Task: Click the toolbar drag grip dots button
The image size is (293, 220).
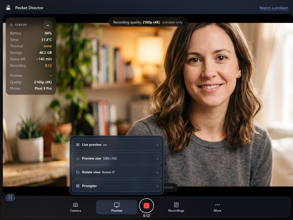Action: click(10, 197)
